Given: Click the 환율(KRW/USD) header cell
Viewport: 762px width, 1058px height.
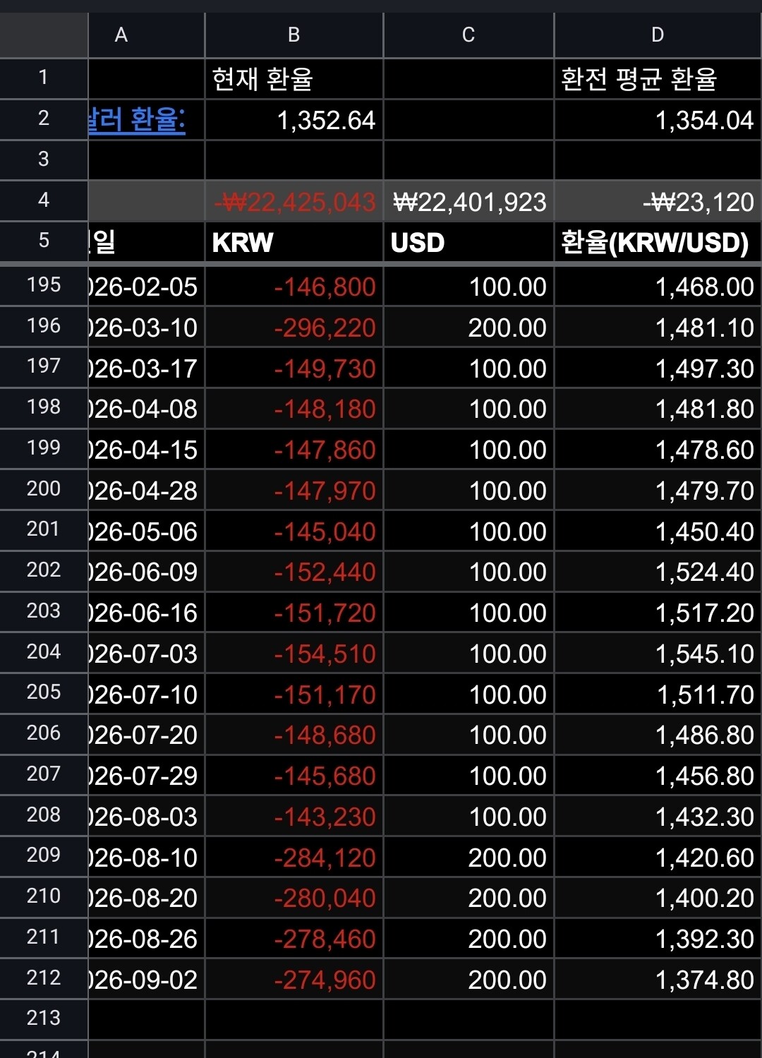Looking at the screenshot, I should [x=658, y=242].
